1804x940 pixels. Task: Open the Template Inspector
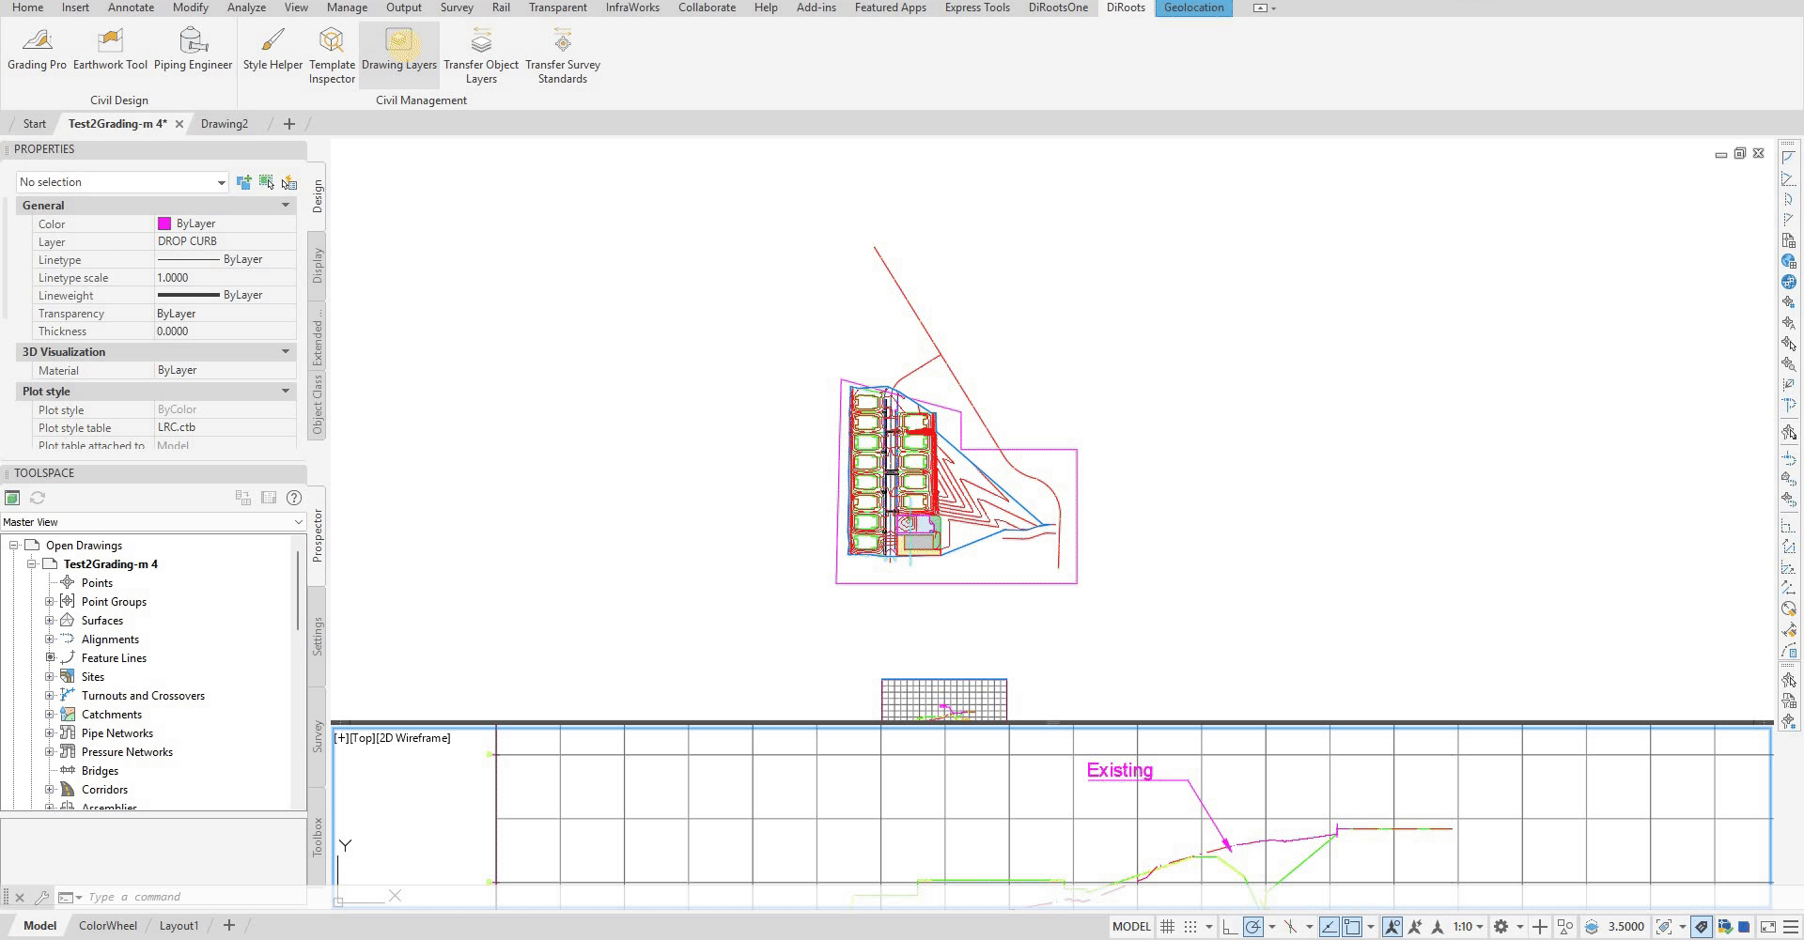[332, 54]
